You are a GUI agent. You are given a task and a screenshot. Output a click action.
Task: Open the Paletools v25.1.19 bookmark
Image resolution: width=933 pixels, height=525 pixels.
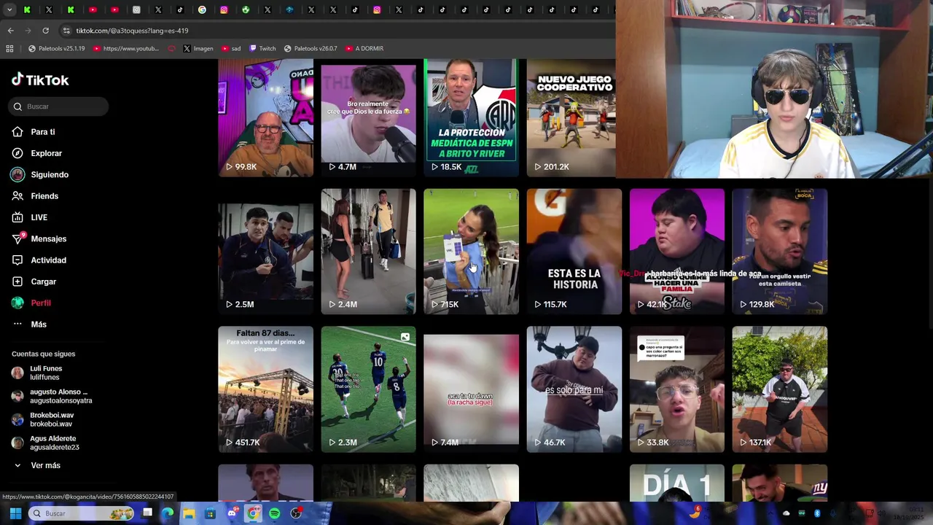[56, 48]
